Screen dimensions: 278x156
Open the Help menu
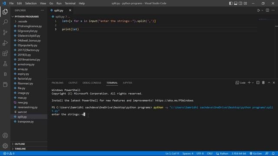[x=82, y=3]
